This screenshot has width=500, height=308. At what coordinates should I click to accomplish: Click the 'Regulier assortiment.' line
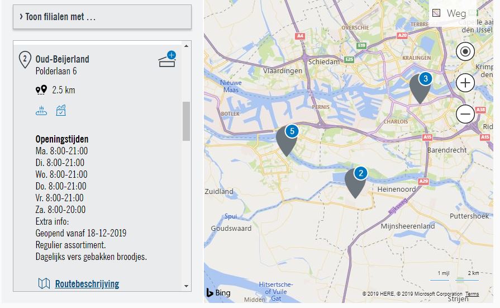coord(70,245)
